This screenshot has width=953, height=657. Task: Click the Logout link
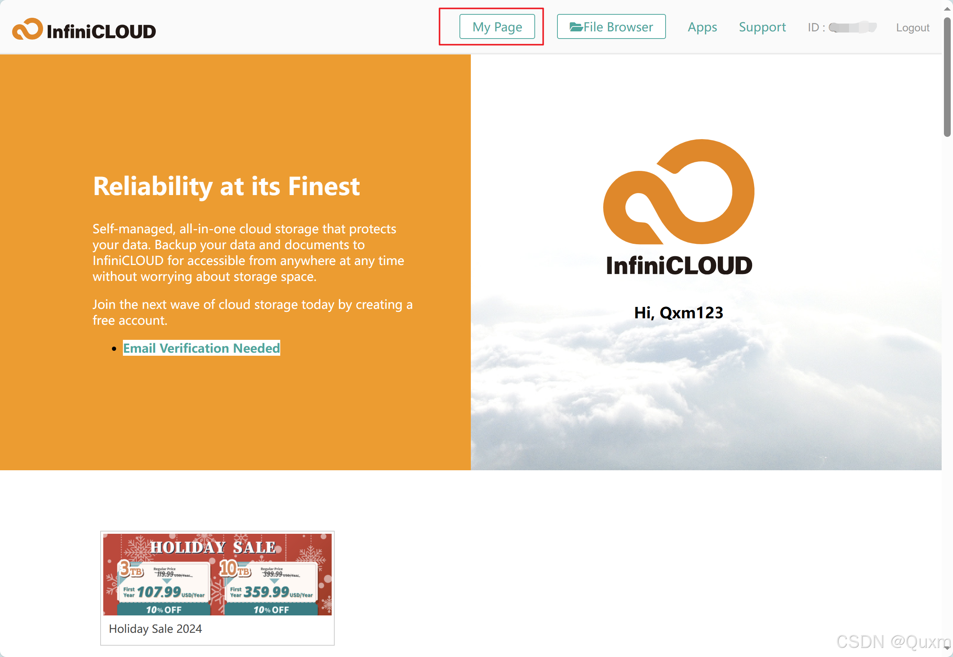[x=912, y=28]
